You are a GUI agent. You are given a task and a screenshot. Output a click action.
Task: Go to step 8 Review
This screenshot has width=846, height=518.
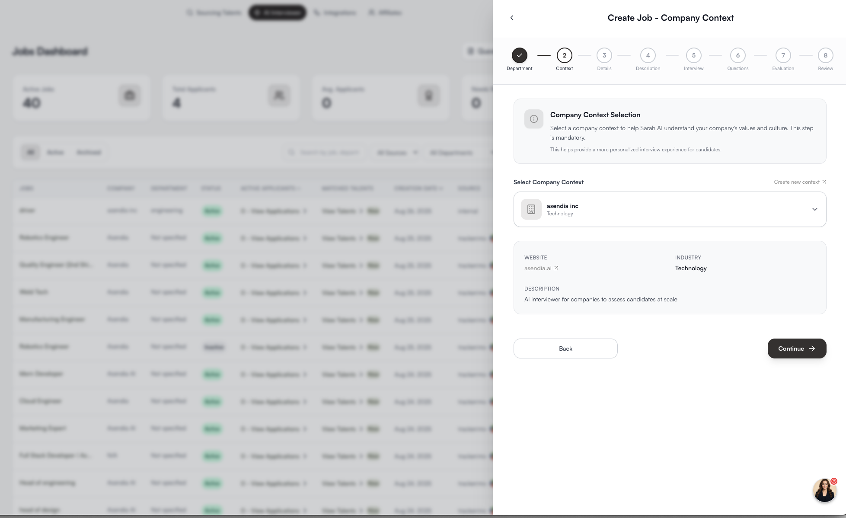click(x=825, y=55)
